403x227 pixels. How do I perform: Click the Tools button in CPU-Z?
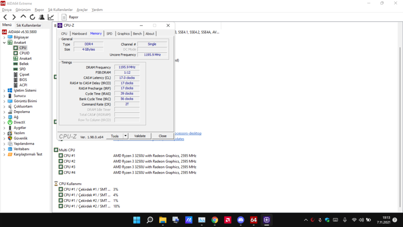click(x=115, y=136)
